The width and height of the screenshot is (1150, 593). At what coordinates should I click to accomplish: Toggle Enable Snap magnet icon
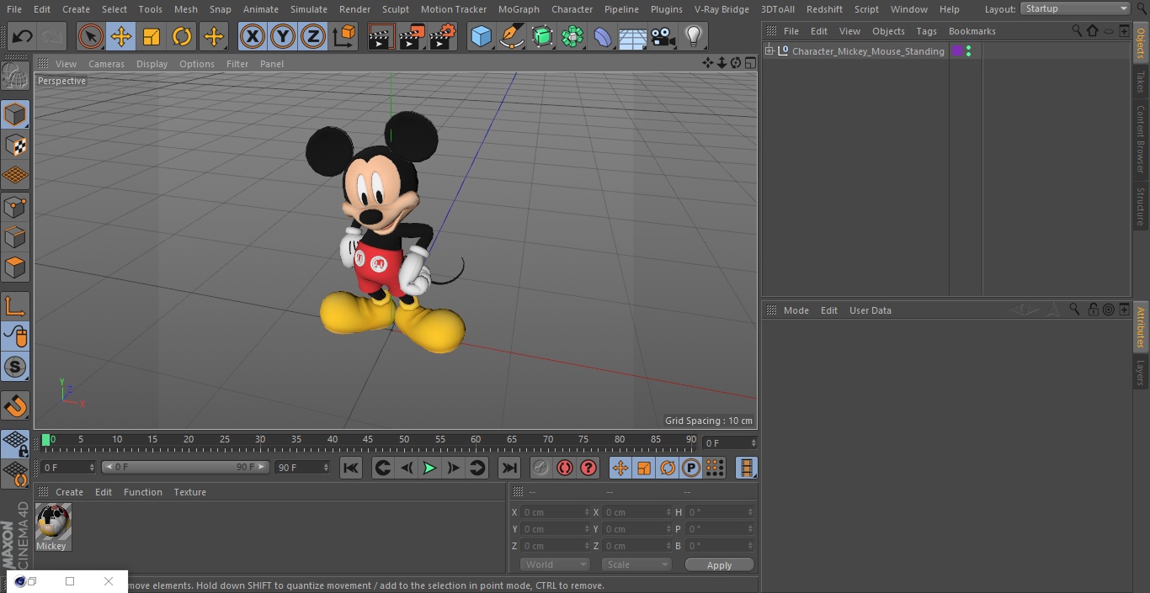15,405
